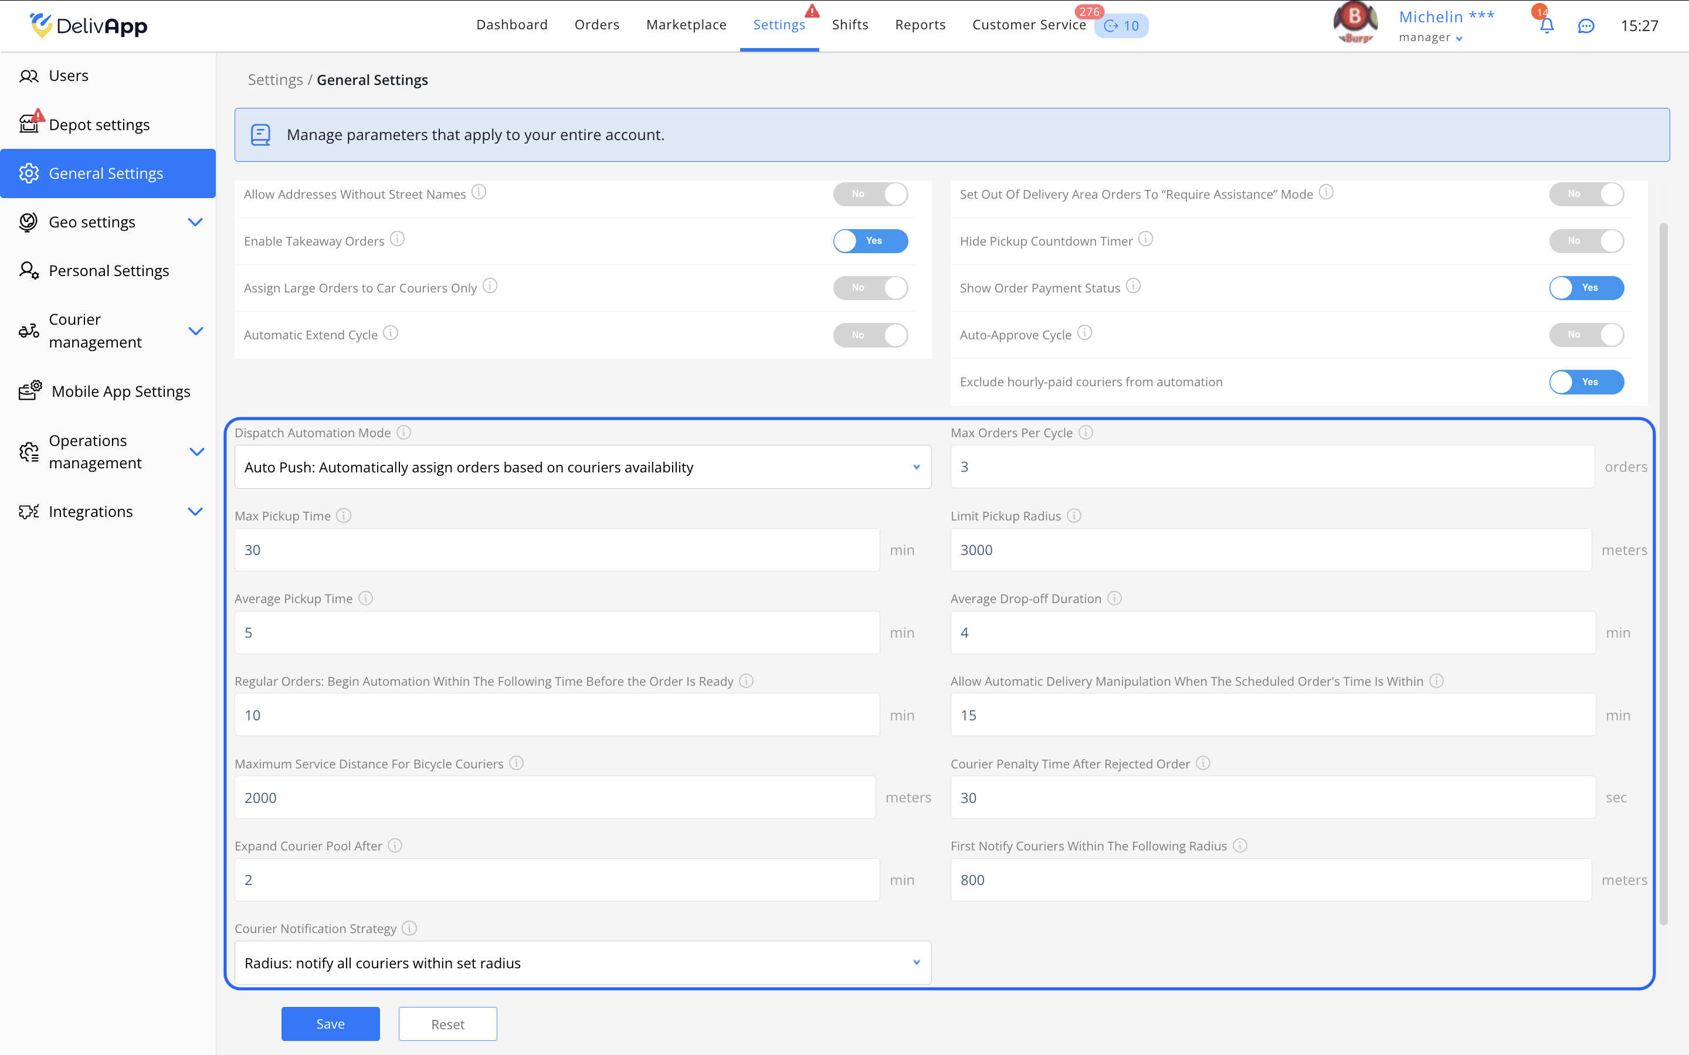1689x1055 pixels.
Task: Click the Reset button
Action: [x=447, y=1023]
